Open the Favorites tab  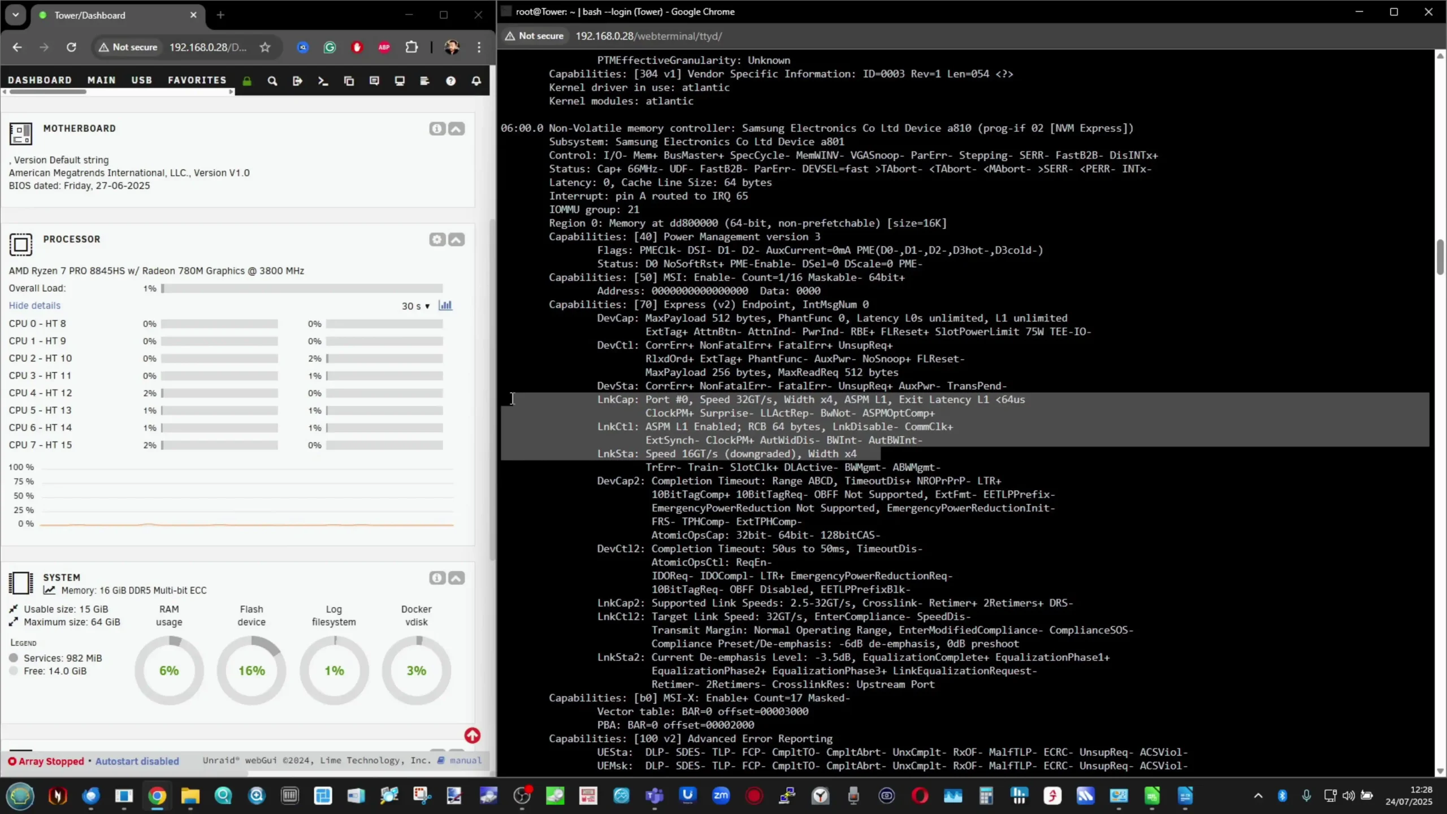pyautogui.click(x=197, y=80)
